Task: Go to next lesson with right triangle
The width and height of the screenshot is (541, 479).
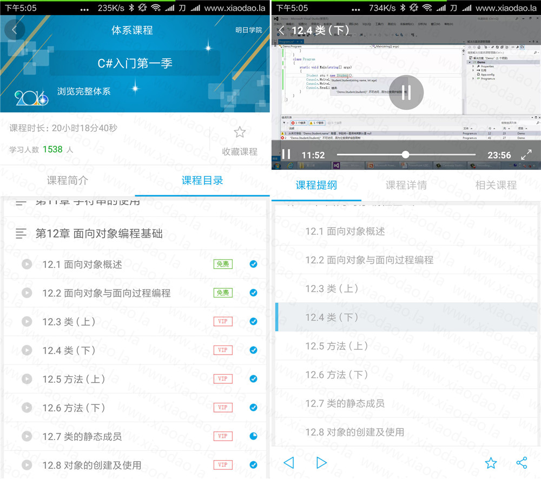Action: [x=321, y=463]
